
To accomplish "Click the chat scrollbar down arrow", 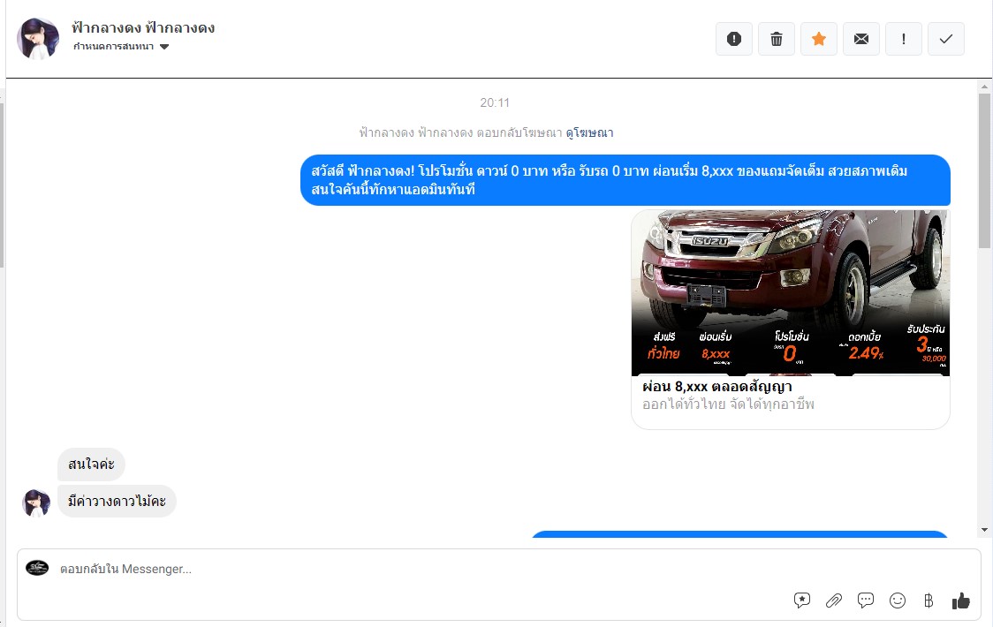I will point(985,529).
